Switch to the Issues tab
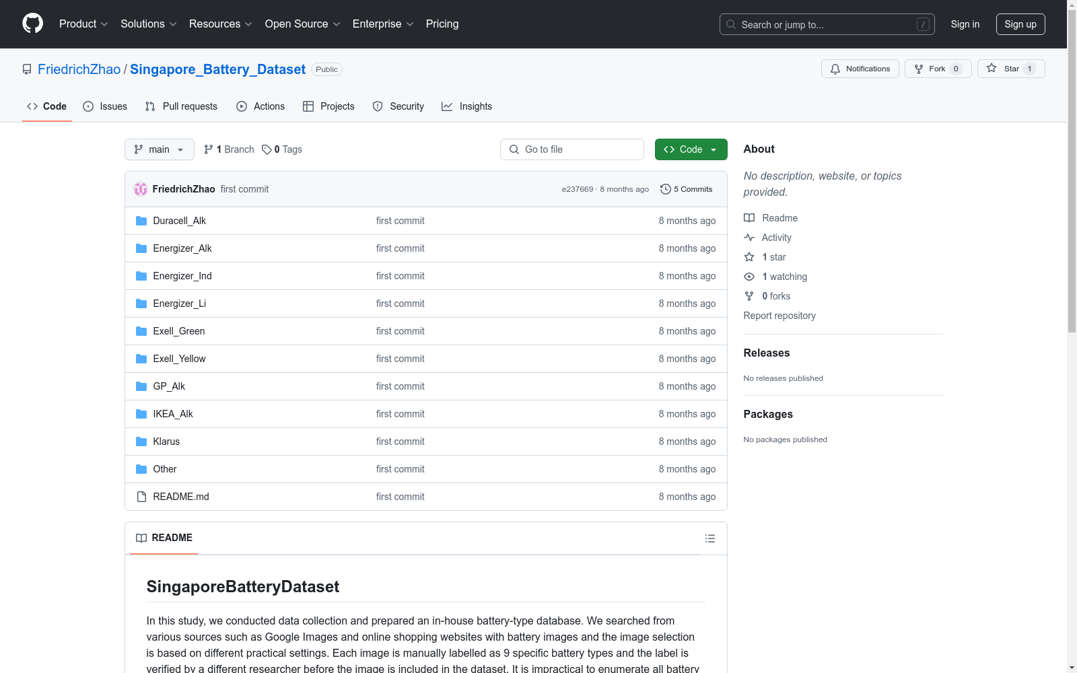This screenshot has height=673, width=1077. 105,106
